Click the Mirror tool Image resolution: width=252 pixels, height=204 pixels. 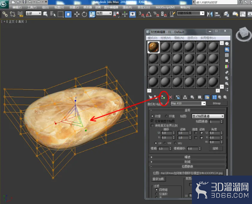click(x=210, y=14)
